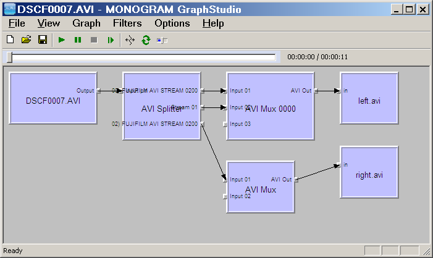Image resolution: width=433 pixels, height=258 pixels.
Task: Click the in pin on left.avi
Action: (339, 91)
